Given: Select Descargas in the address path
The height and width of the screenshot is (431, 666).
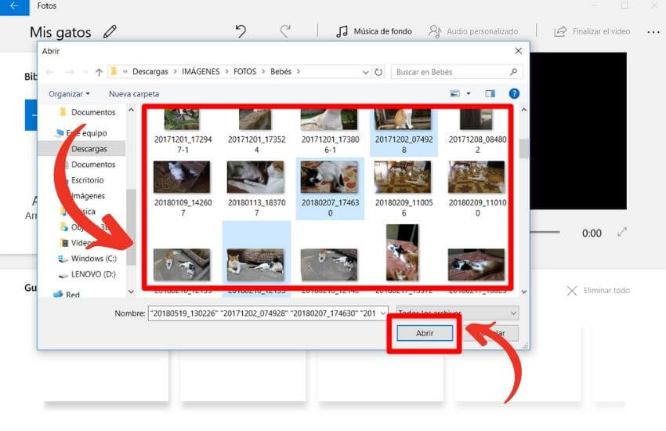Looking at the screenshot, I should [x=150, y=72].
